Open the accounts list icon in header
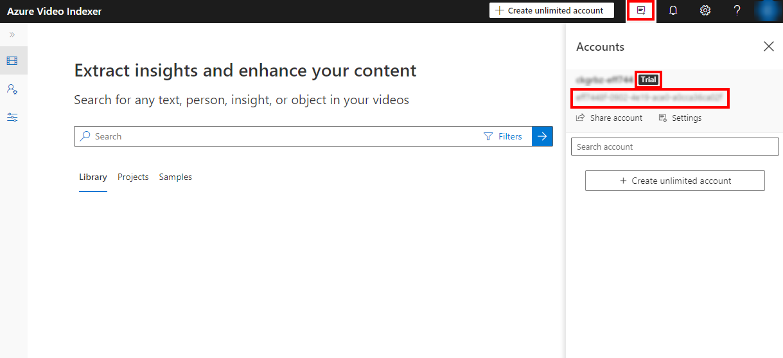The height and width of the screenshot is (358, 783). 640,11
